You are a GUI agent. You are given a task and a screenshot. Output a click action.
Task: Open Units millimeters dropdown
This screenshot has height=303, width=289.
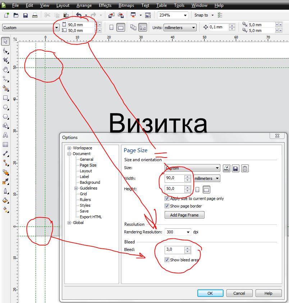[193, 28]
